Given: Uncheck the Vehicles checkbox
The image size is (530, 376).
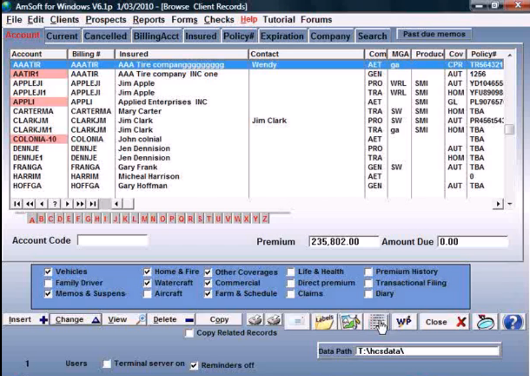Looking at the screenshot, I should [x=48, y=272].
